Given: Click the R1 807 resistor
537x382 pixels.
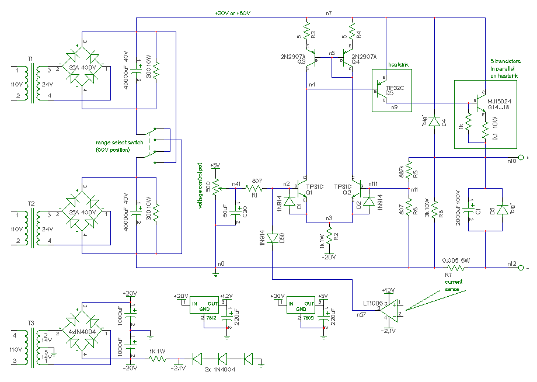Looking at the screenshot, I should click(255, 188).
